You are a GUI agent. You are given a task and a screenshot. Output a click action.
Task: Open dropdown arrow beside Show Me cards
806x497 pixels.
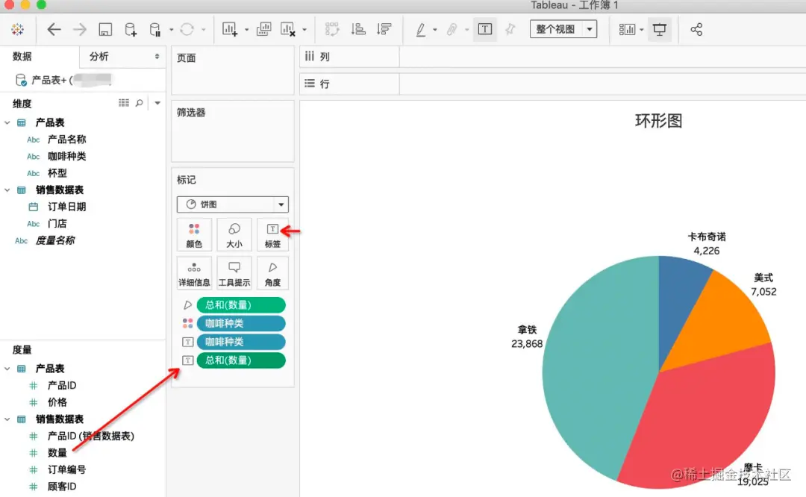click(x=642, y=30)
